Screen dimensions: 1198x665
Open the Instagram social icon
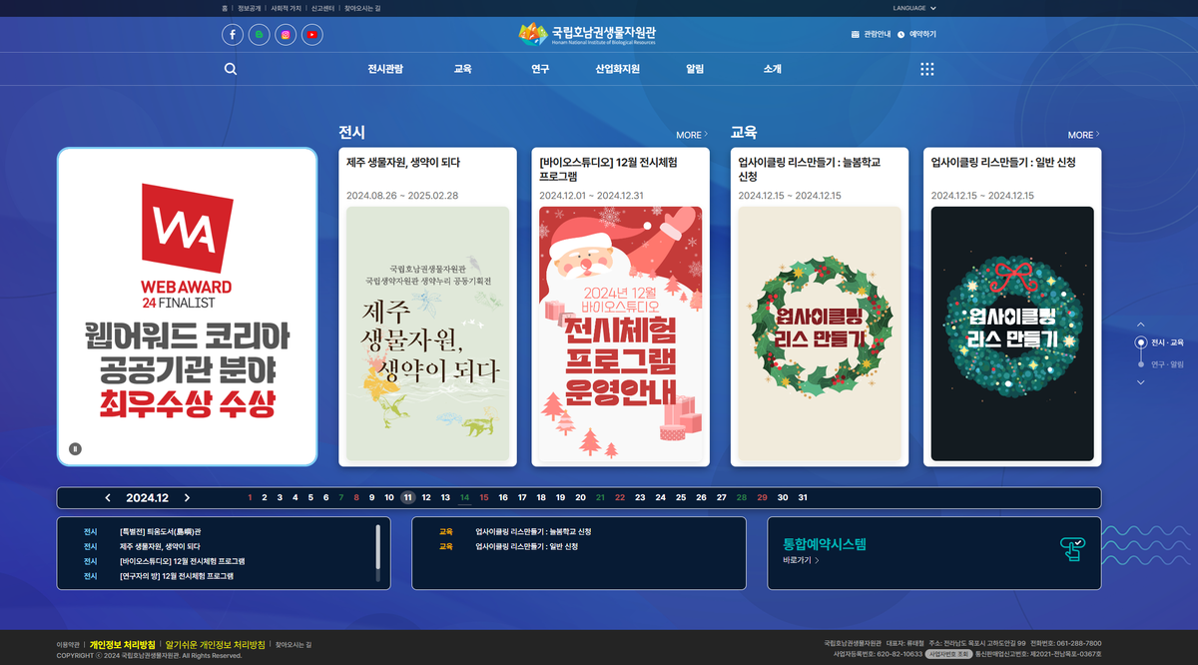point(286,35)
